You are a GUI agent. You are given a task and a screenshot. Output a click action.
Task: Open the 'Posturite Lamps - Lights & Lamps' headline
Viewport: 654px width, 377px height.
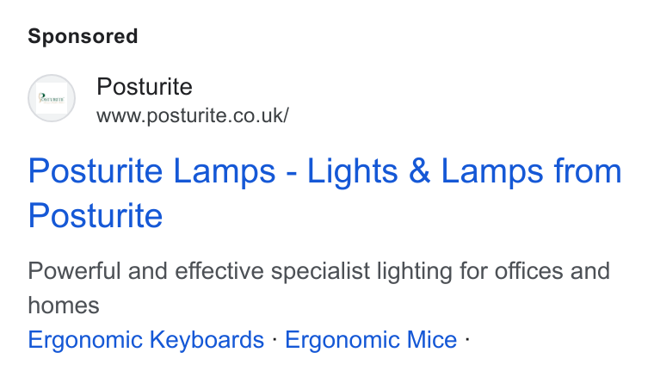point(325,193)
